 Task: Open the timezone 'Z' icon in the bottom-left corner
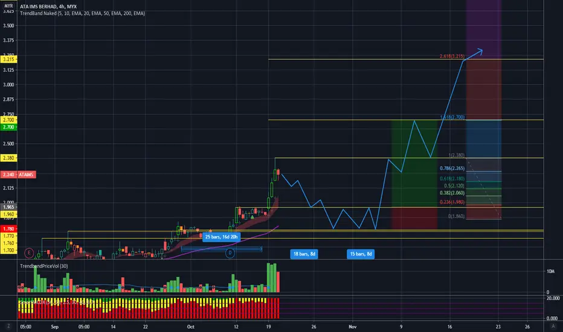[x=8, y=326]
